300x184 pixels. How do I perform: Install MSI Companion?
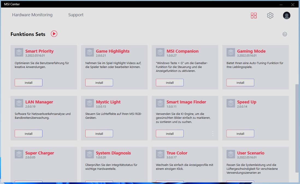click(x=170, y=83)
